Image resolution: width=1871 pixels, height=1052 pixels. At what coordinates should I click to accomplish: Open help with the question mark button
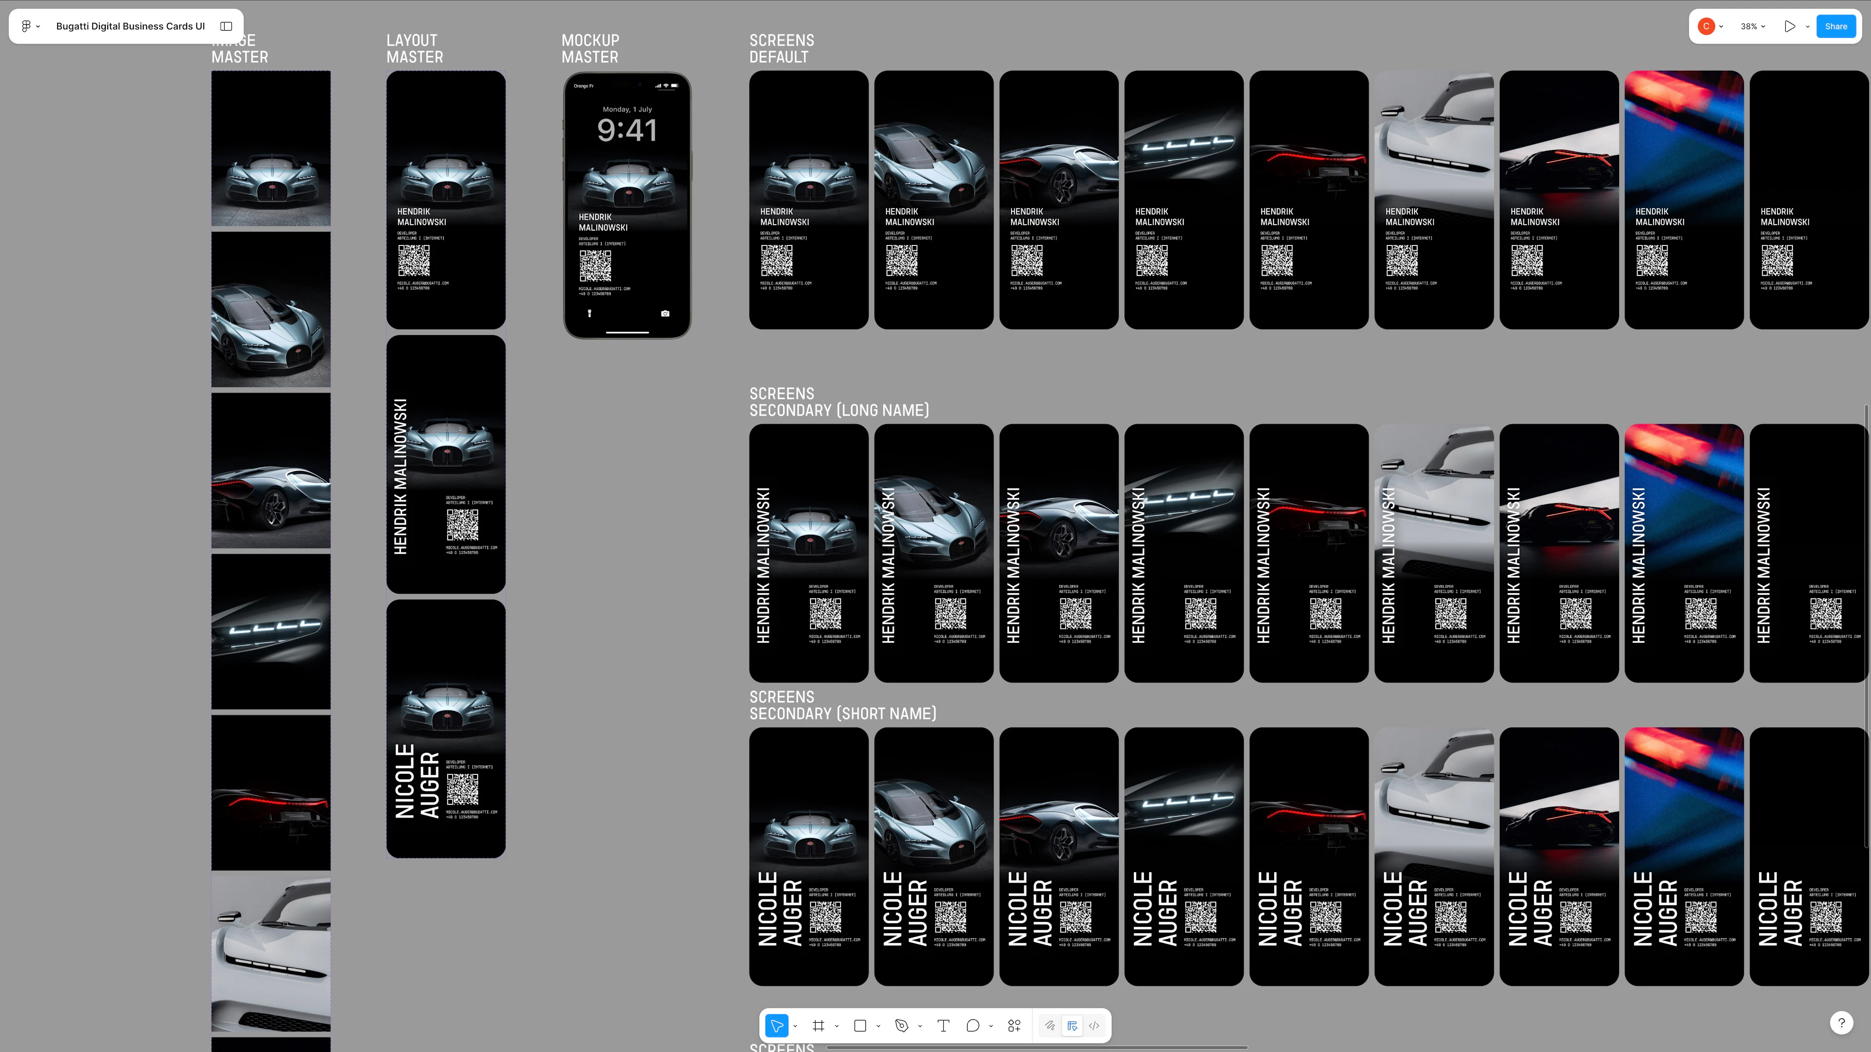(1843, 1022)
